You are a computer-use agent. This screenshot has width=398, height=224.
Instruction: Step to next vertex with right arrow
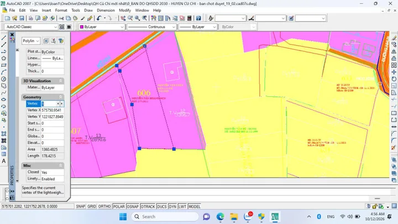[62, 103]
